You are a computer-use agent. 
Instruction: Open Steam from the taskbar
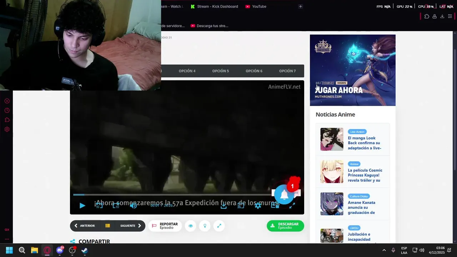[x=85, y=250]
